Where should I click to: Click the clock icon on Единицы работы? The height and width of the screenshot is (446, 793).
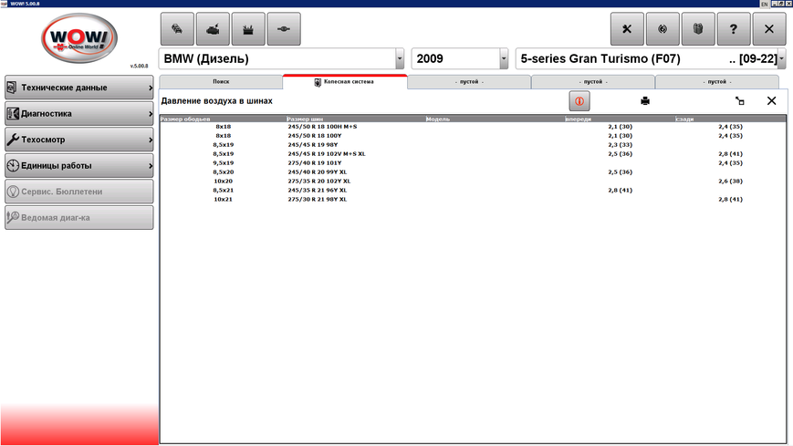click(x=13, y=165)
